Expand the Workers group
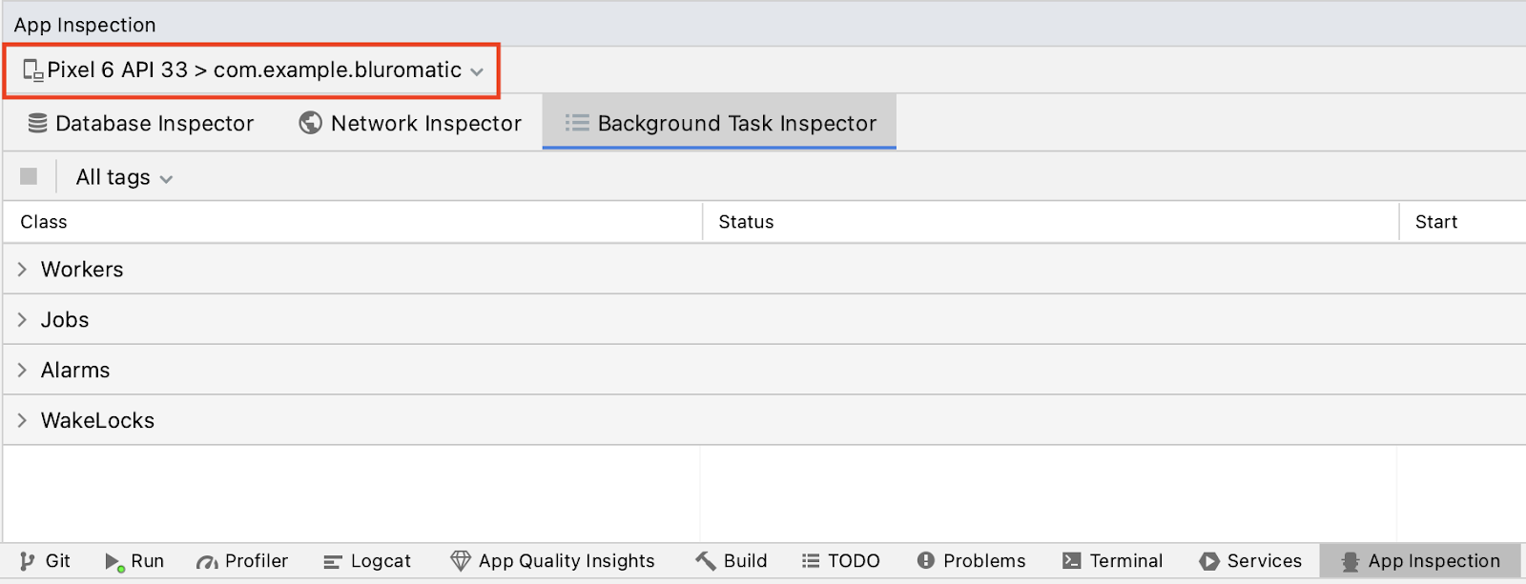 tap(22, 270)
